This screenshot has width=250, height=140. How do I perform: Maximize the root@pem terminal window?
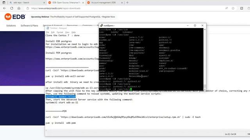[195, 25]
